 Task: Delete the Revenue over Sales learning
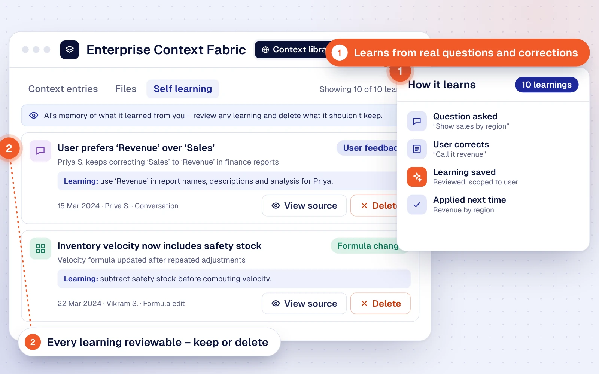click(x=374, y=206)
